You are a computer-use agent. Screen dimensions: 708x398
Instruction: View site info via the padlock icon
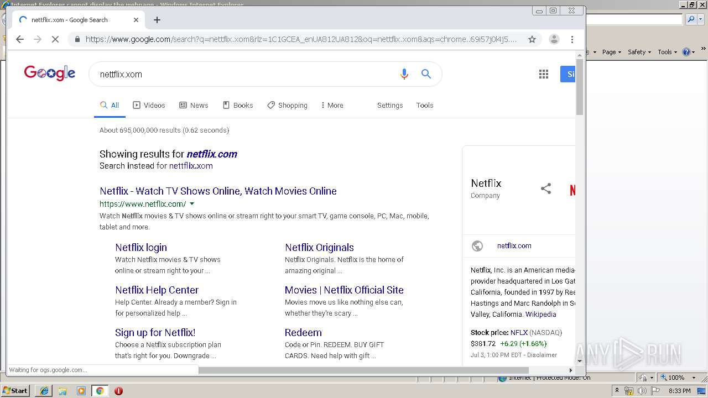77,39
